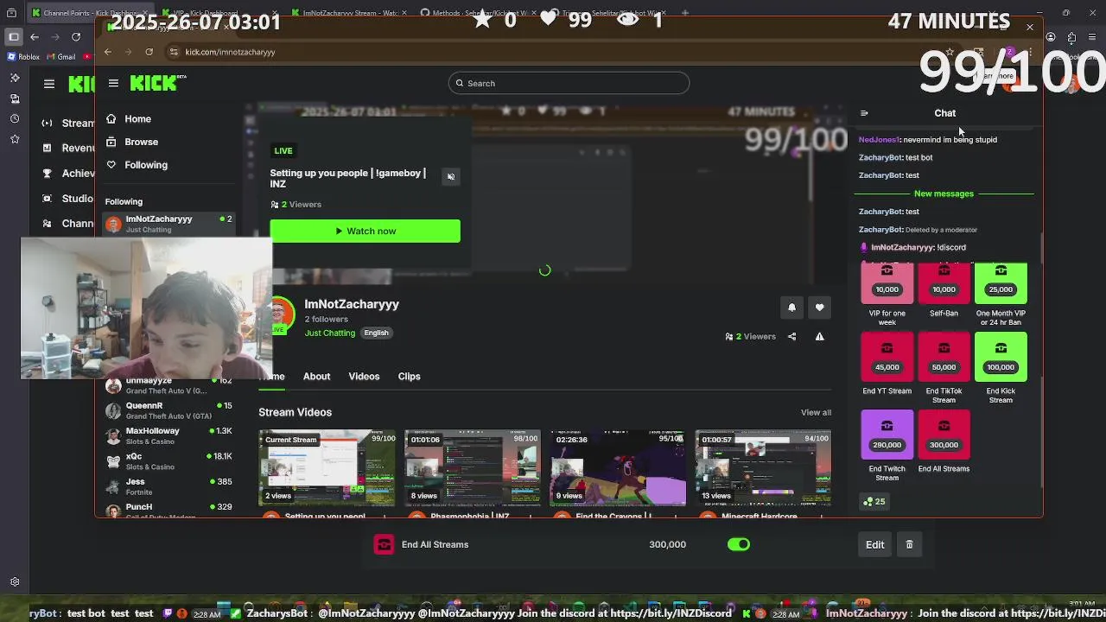This screenshot has height=622, width=1106.
Task: Open the Gmail bookmark
Action: (x=60, y=57)
